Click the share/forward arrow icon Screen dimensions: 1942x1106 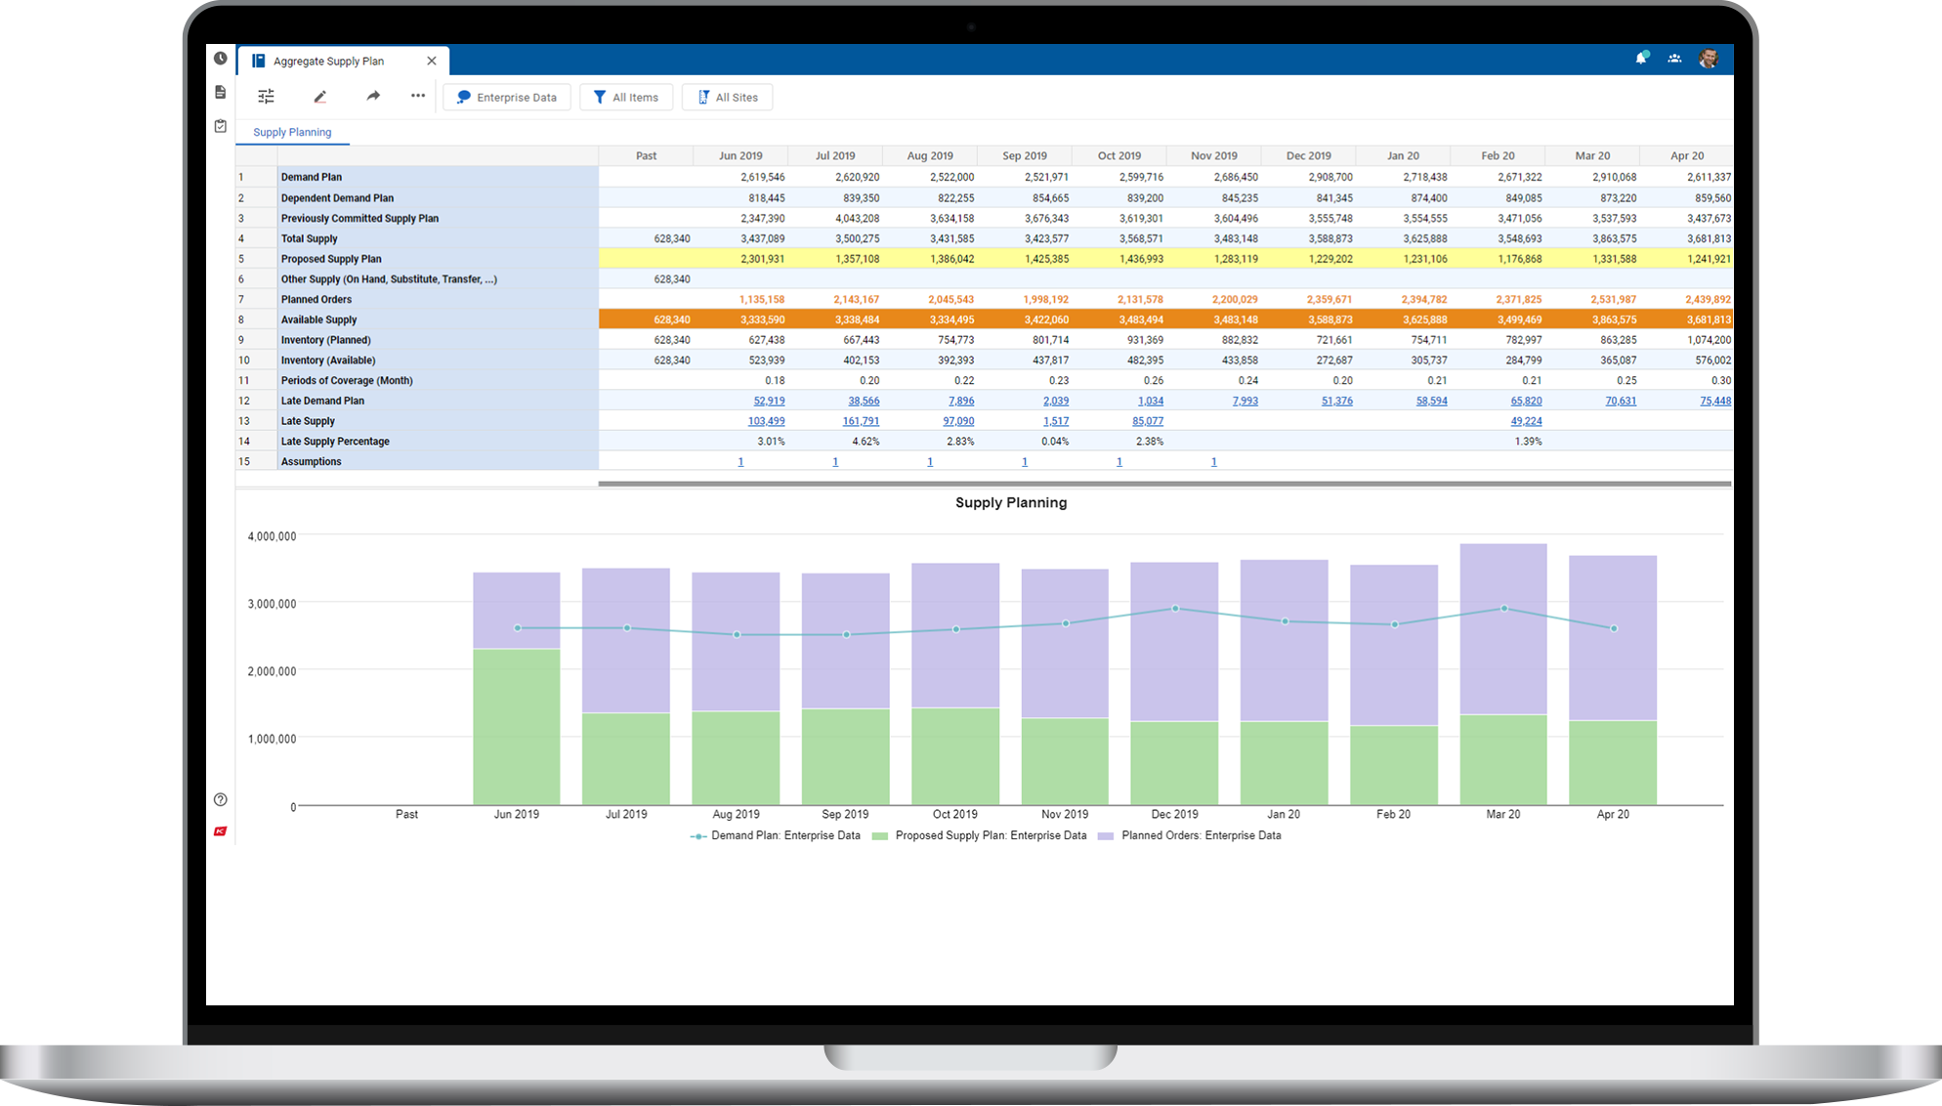click(372, 96)
